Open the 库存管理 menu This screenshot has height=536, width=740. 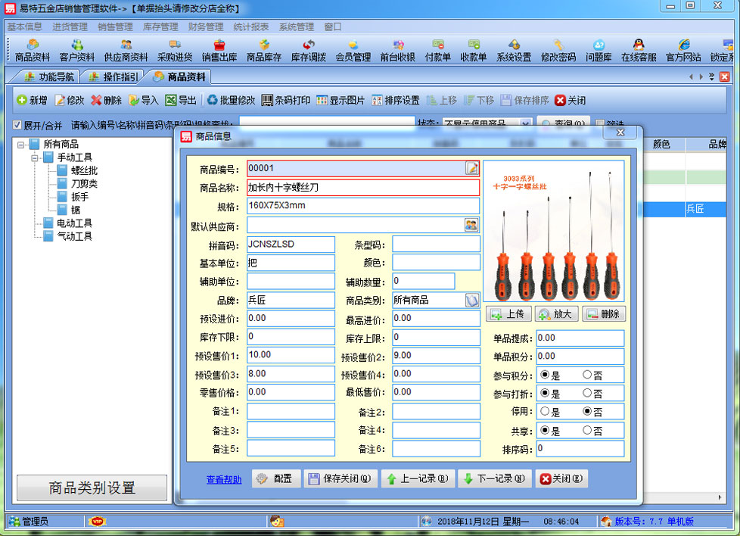pos(160,26)
